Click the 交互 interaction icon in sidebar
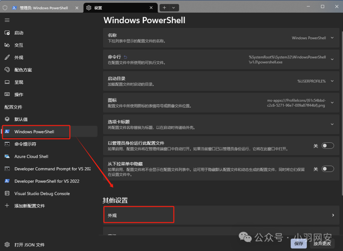The height and width of the screenshot is (251, 343). [7, 45]
